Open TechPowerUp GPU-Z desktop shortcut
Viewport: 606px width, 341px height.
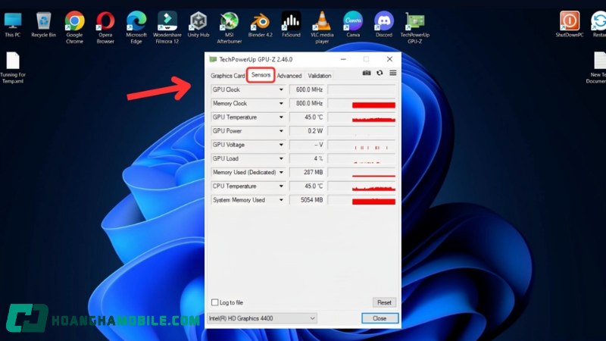(x=414, y=27)
